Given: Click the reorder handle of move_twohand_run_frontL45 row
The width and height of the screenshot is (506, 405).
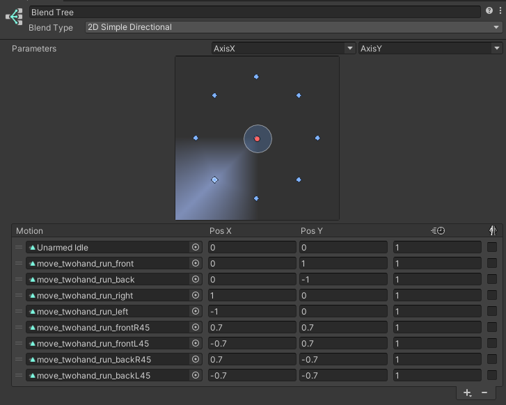Looking at the screenshot, I should tap(19, 343).
